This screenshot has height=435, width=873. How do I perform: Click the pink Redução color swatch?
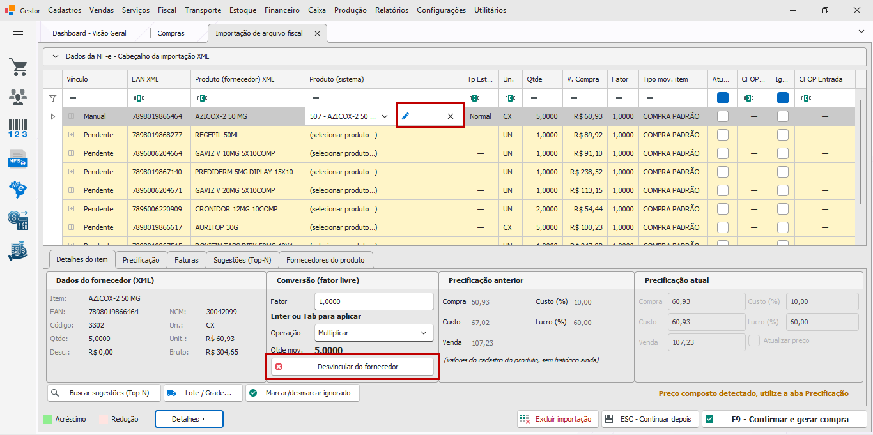coord(104,419)
